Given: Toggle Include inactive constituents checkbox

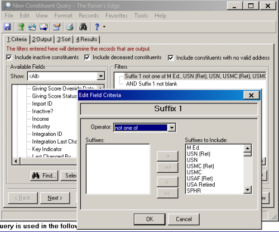Looking at the screenshot, I should 9,57.
